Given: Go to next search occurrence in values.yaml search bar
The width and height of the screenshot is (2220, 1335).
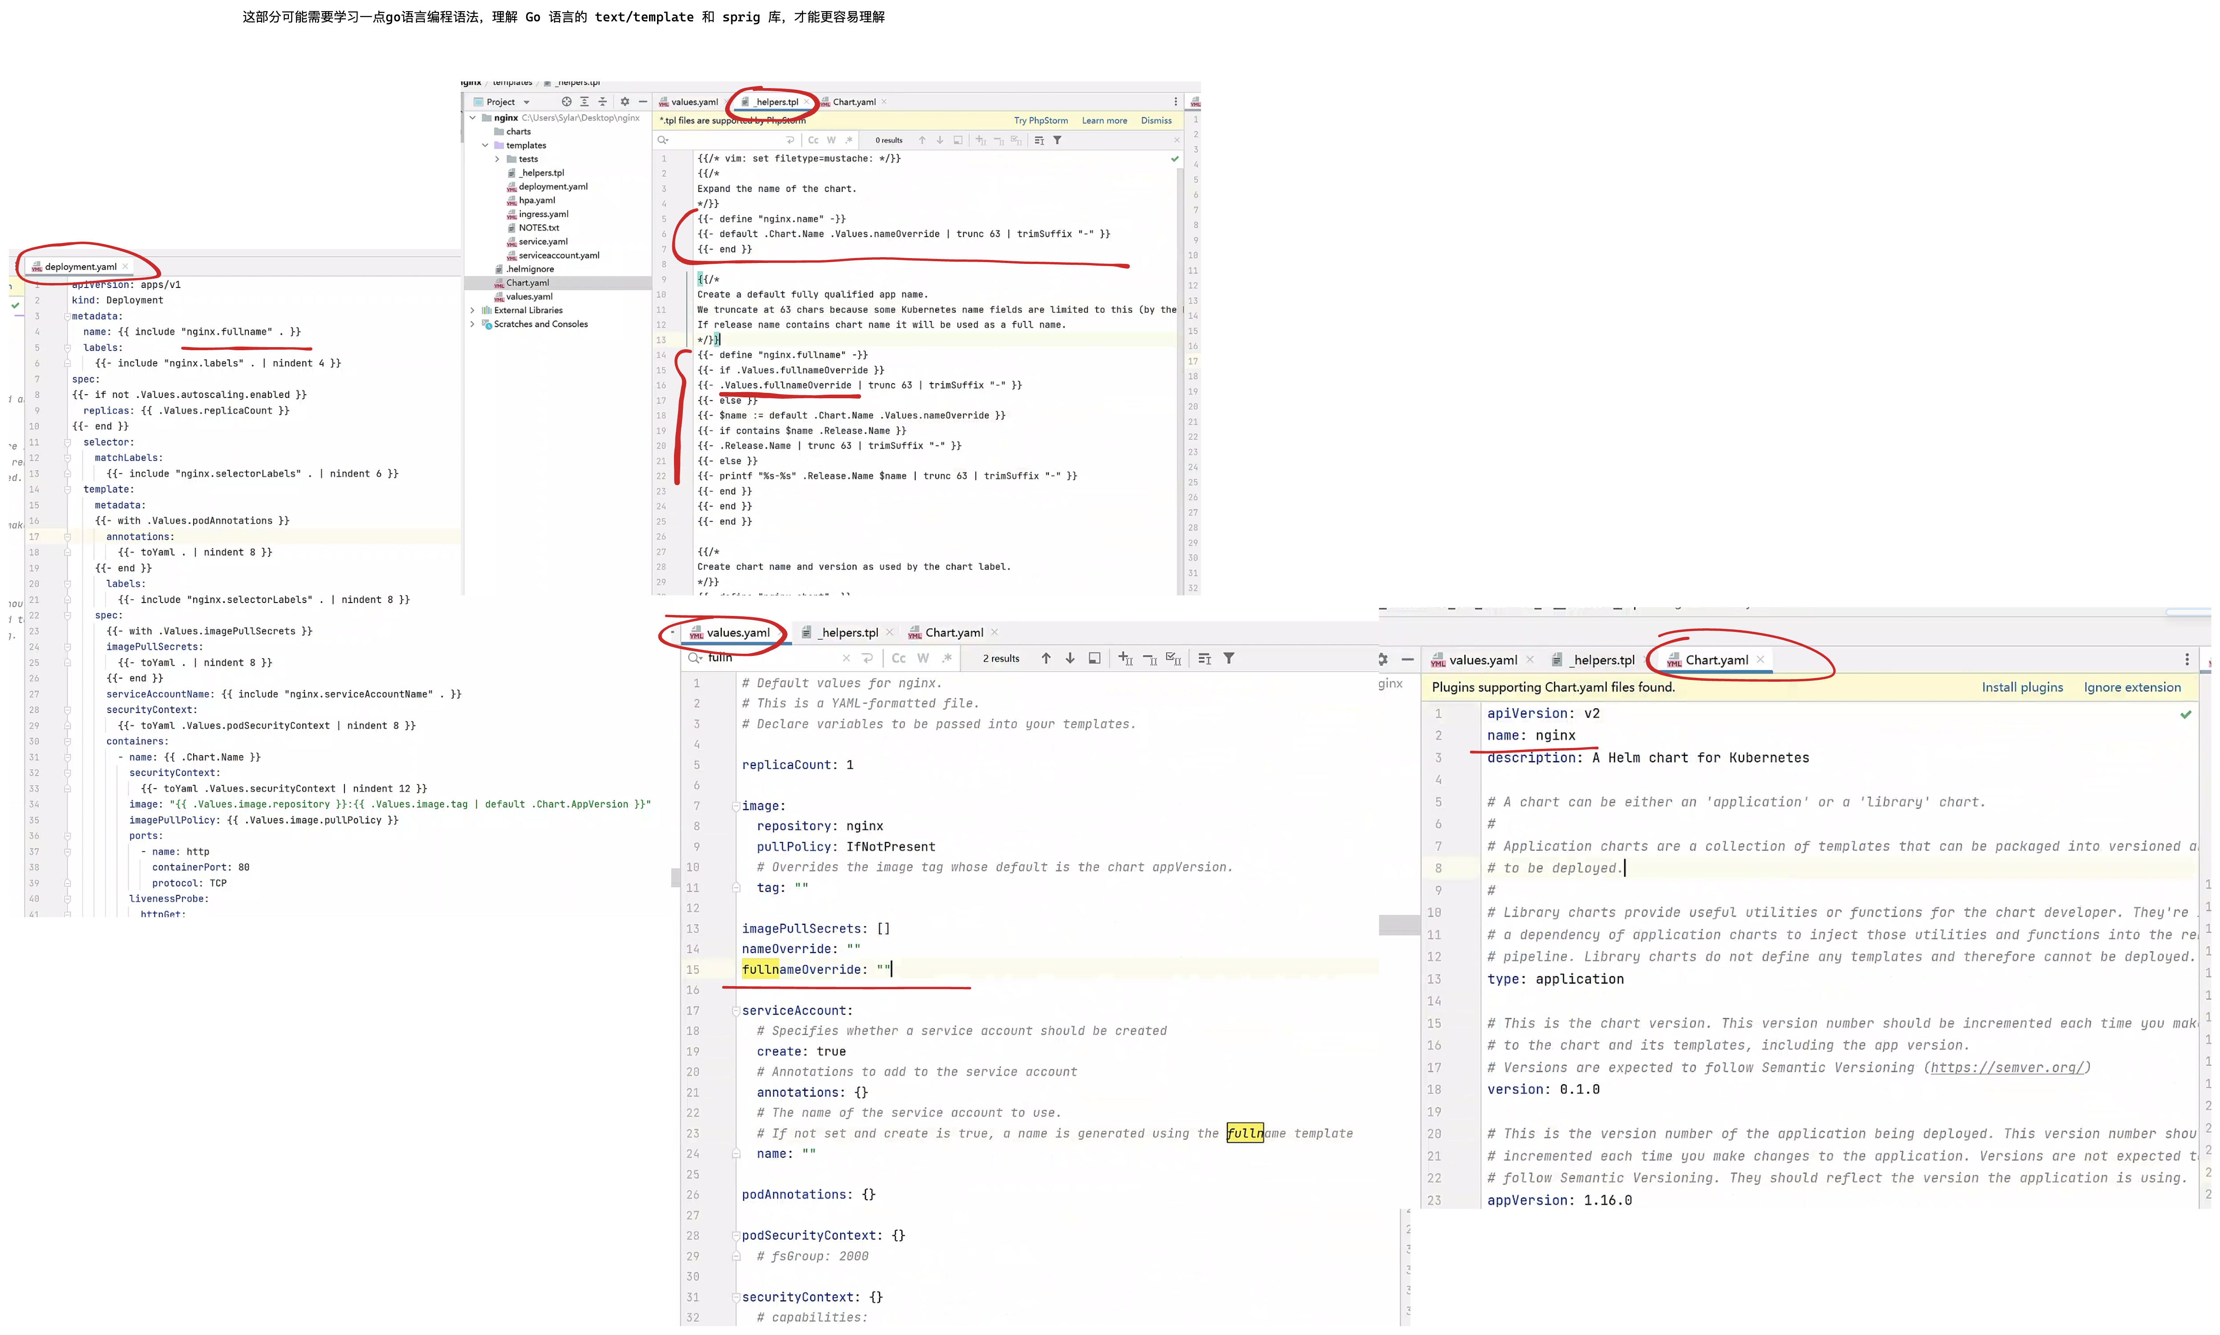Looking at the screenshot, I should pos(1070,659).
